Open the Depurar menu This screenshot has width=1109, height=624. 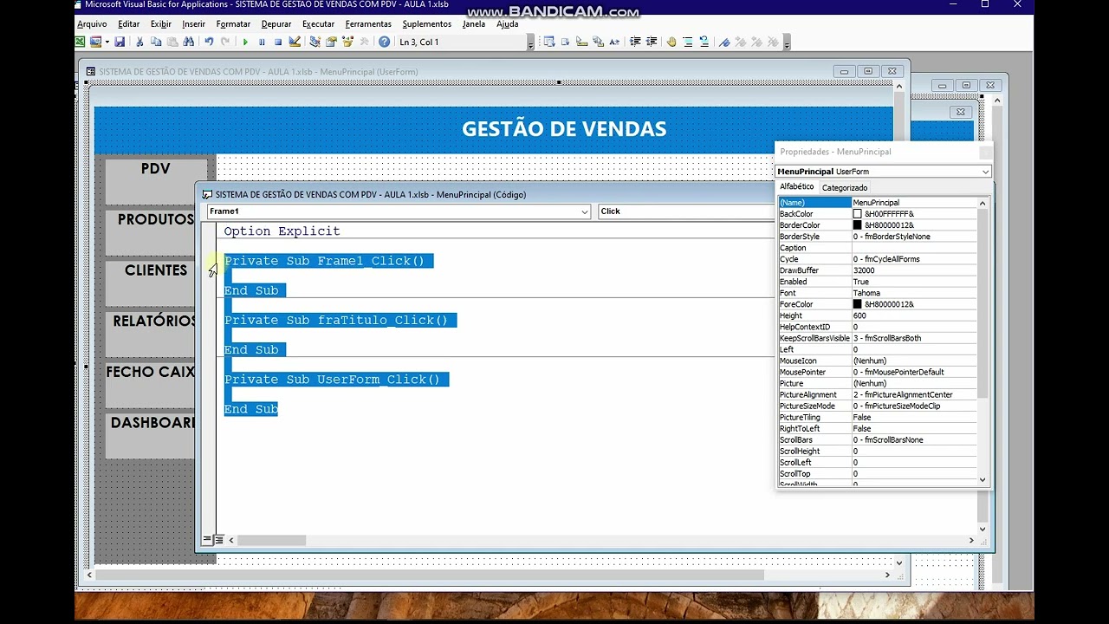(x=276, y=24)
